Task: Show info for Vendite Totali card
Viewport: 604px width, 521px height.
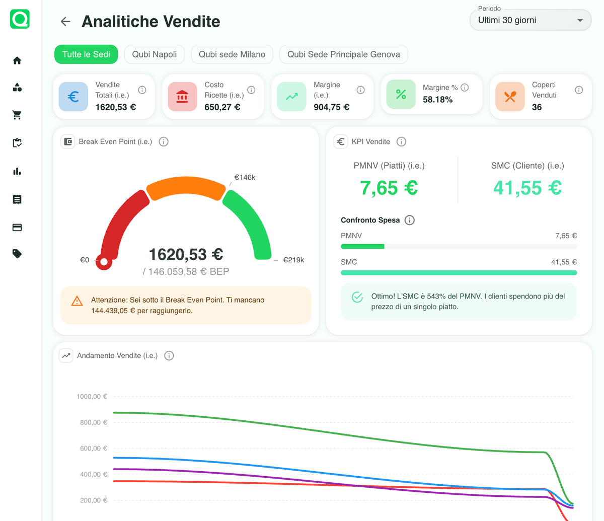Action: point(142,90)
